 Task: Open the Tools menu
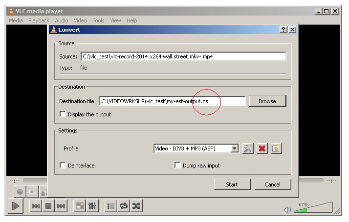[x=98, y=20]
